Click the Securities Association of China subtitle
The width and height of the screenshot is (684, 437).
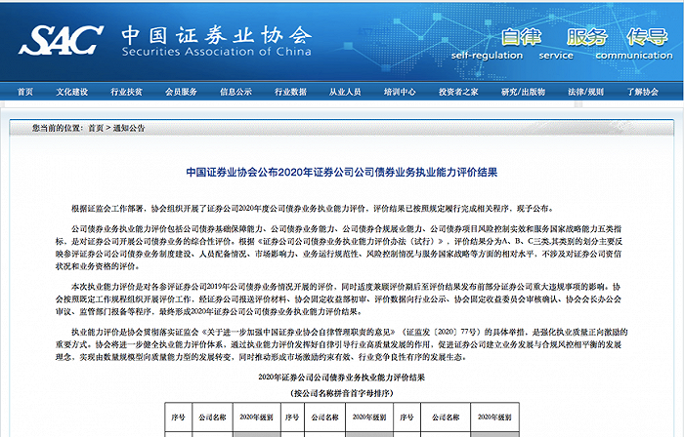216,52
